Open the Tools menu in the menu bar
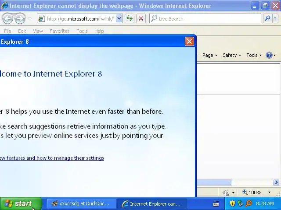281x210 pixels. click(x=82, y=31)
